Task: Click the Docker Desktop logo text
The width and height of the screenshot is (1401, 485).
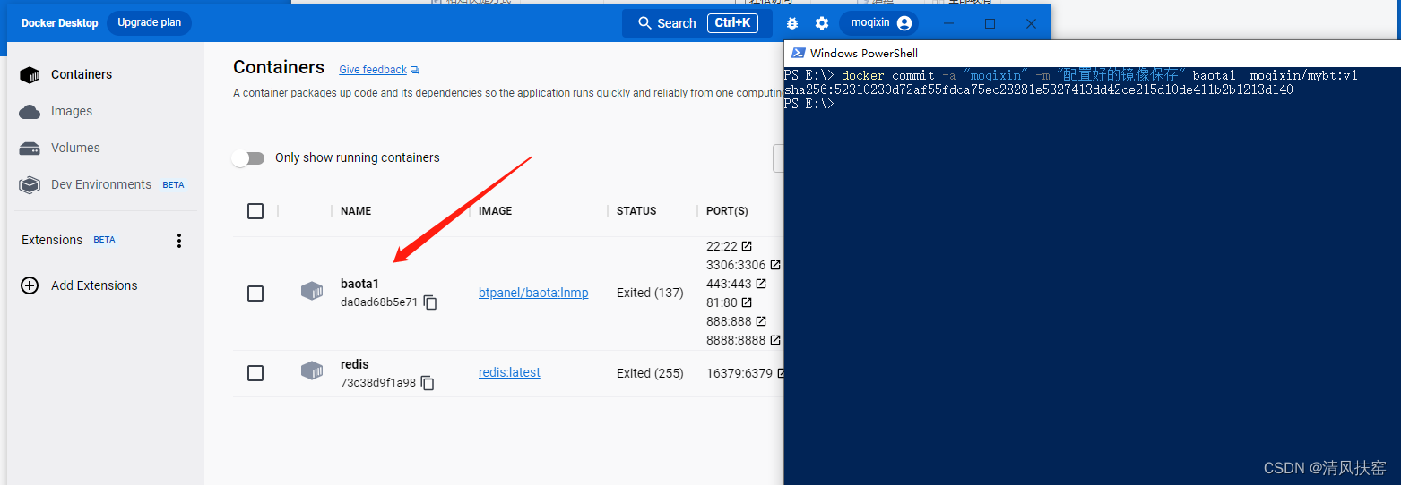Action: tap(60, 23)
